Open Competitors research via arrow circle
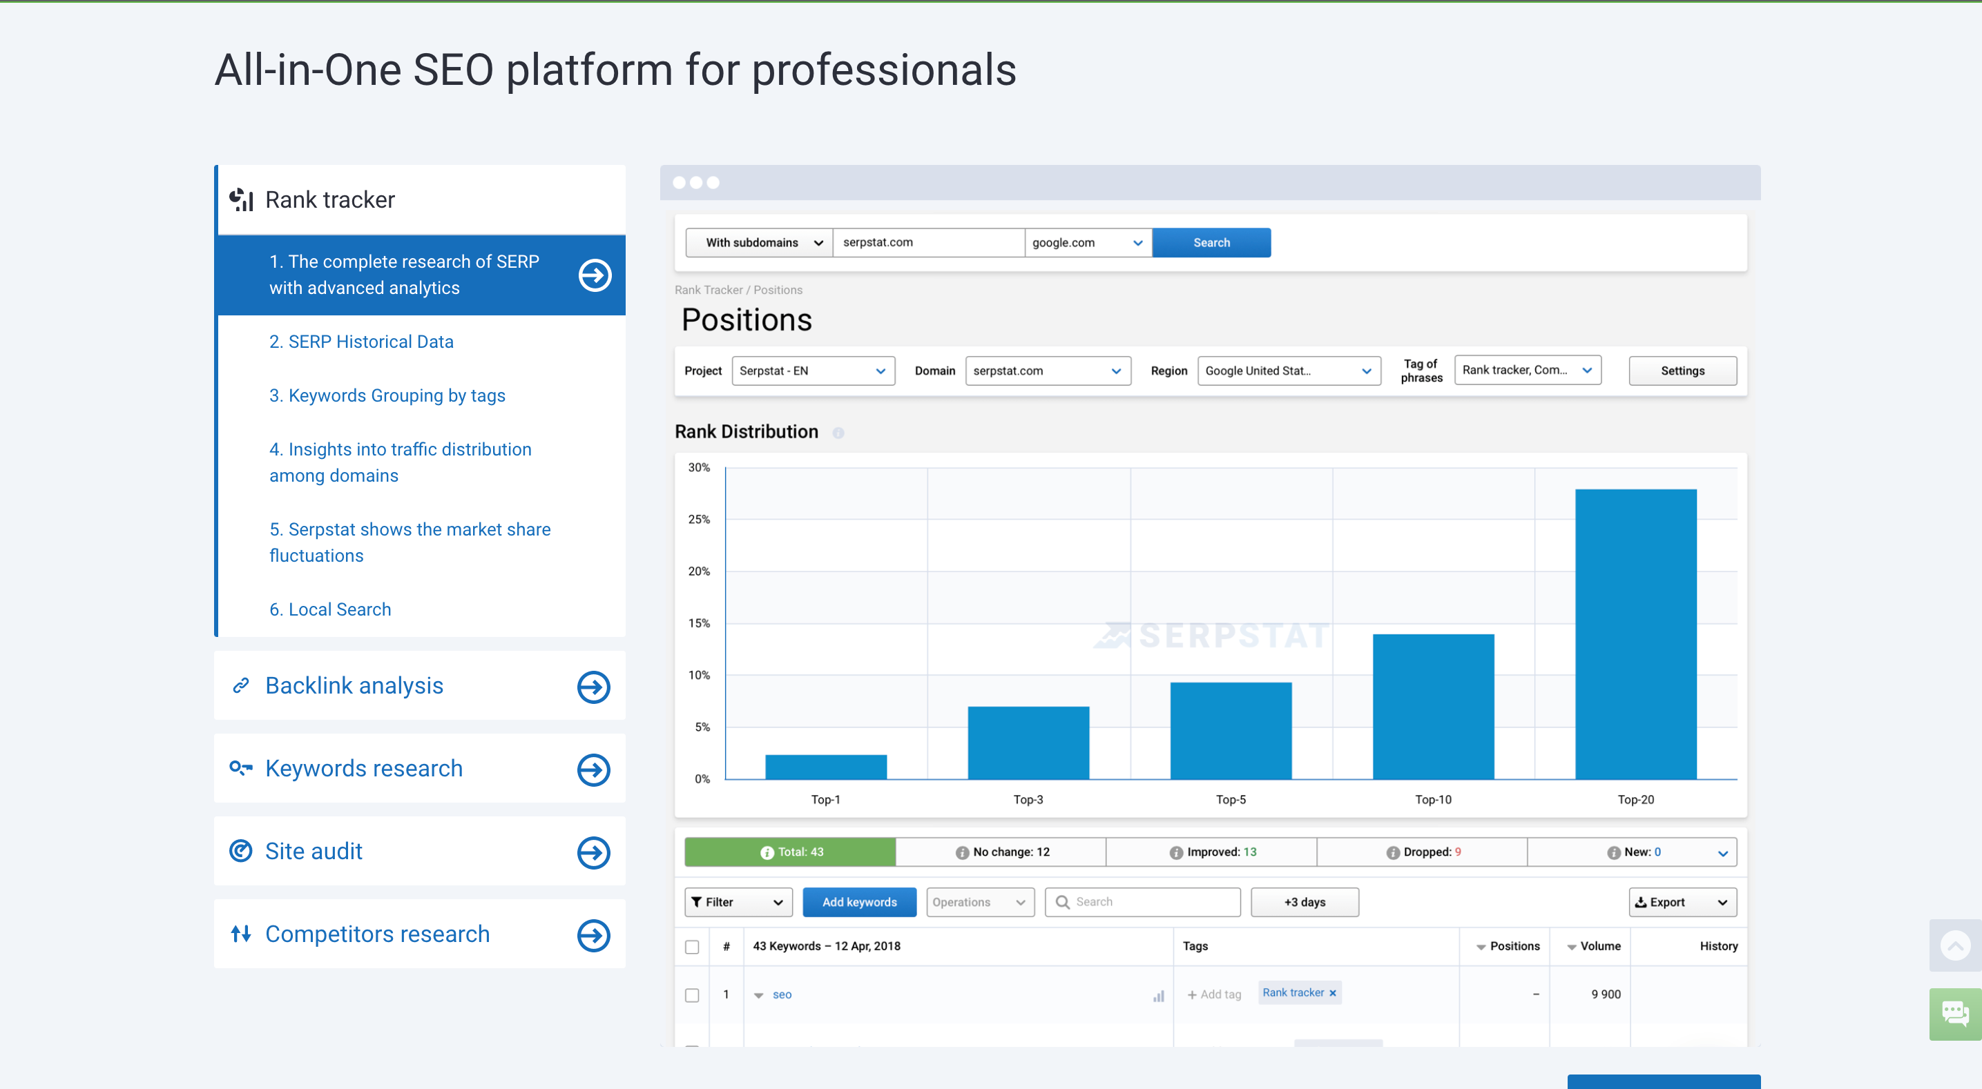 click(593, 935)
